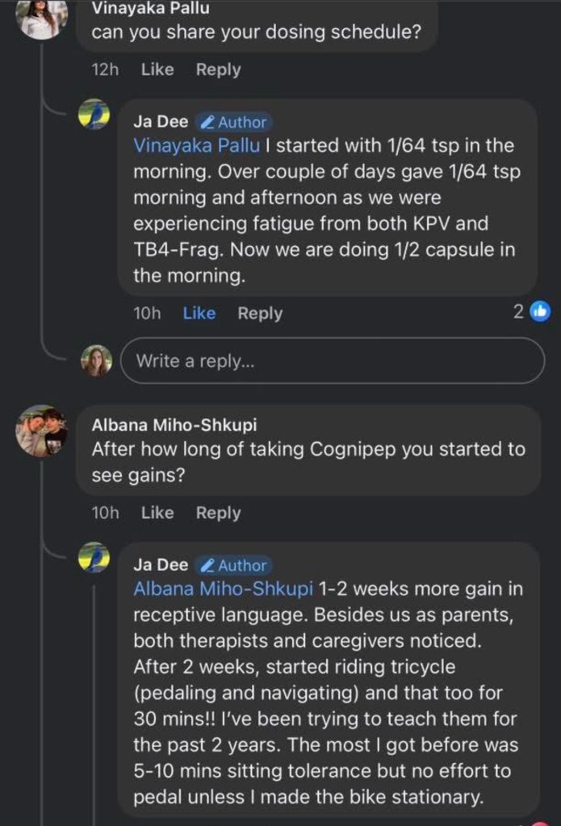Click the Vinayaka Pallu mention in the reply
This screenshot has height=826, width=561.
(x=186, y=146)
